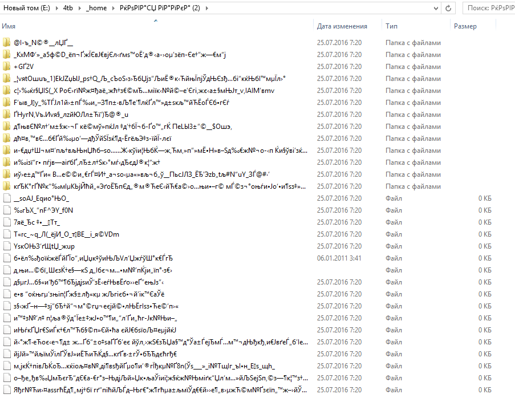The width and height of the screenshot is (515, 402).
Task: Select file icon starting '7яё_Ђс'
Action: [x=7, y=222]
